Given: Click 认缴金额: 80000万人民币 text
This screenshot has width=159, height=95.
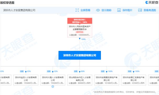Looking at the screenshot, I should (80, 83).
